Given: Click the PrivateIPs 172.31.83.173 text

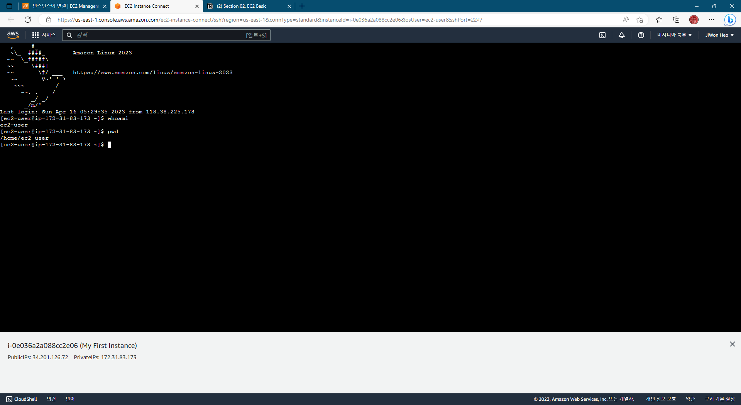Looking at the screenshot, I should click(105, 357).
